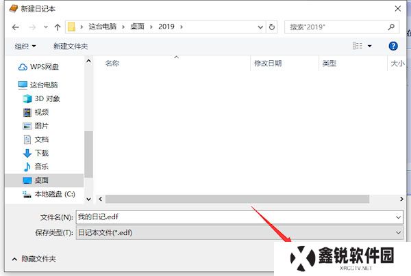Click the Forward navigation arrow
The height and width of the screenshot is (276, 411).
[32, 27]
